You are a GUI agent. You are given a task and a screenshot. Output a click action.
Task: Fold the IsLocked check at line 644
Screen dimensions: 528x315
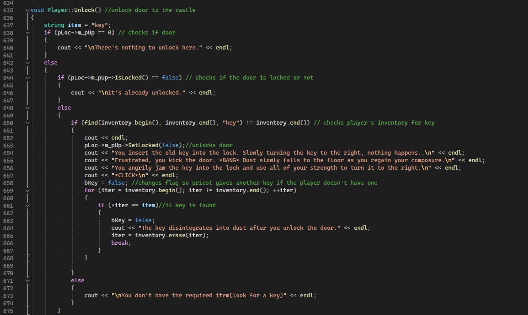27,78
